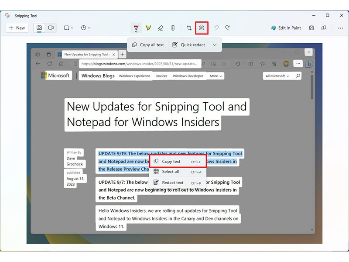This screenshot has width=349, height=262.
Task: Open the browser Settings and more dots
Action: 298,64
